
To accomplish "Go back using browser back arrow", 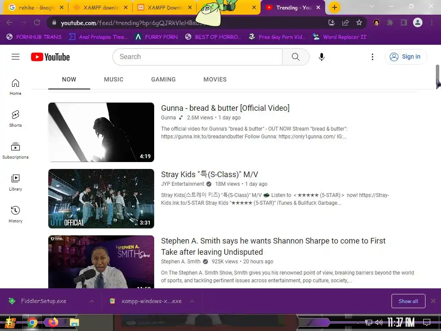I will tap(9, 22).
